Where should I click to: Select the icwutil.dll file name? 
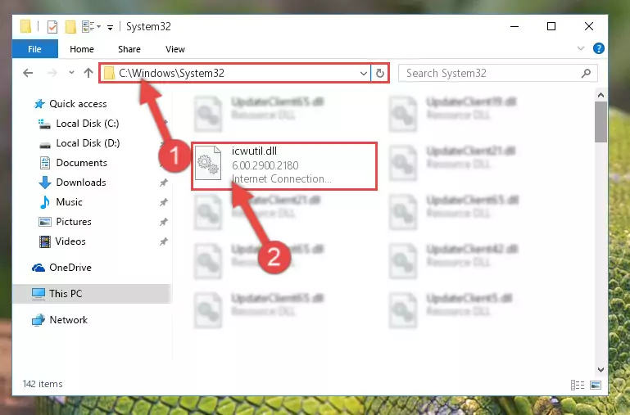coord(254,151)
